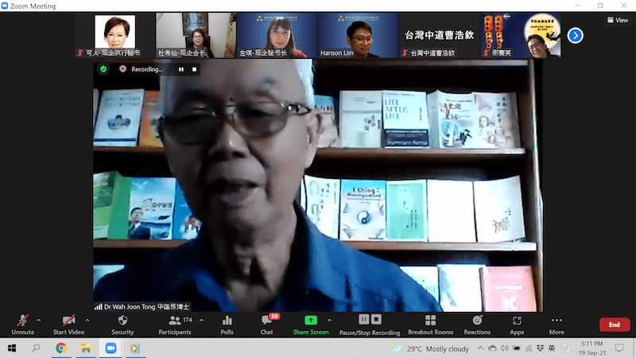Viewport: 636px width, 358px height.
Task: Expand video options arrow next to Start Video
Action: coord(87,320)
